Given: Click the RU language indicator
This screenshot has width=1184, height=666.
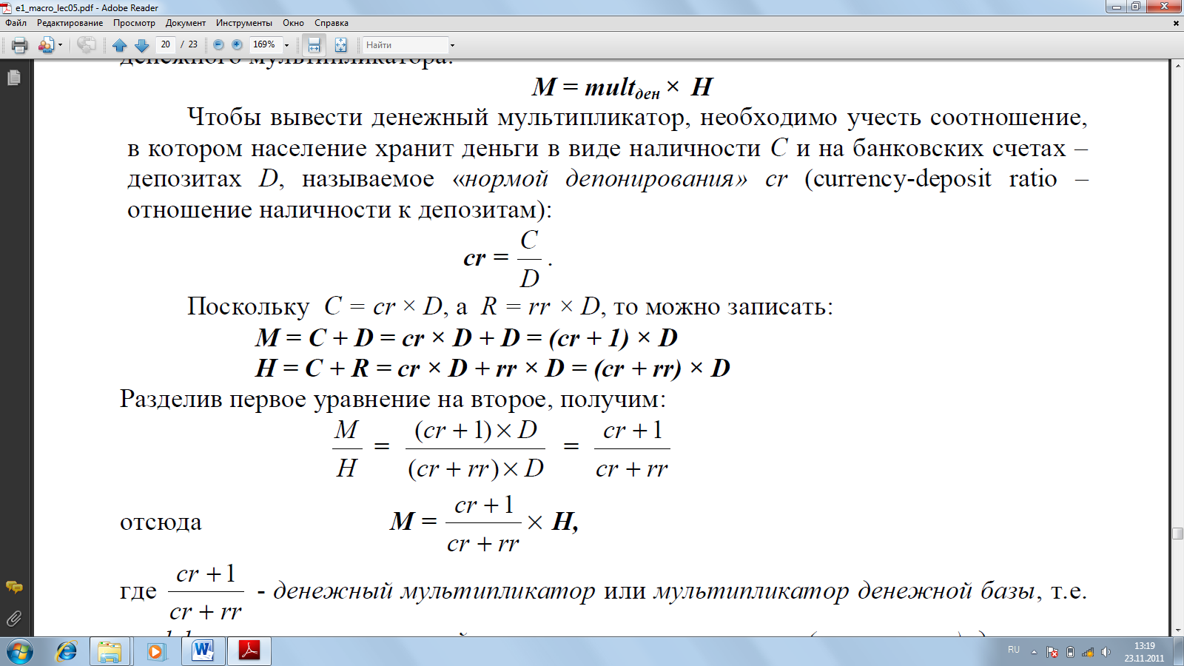Looking at the screenshot, I should [x=1014, y=650].
